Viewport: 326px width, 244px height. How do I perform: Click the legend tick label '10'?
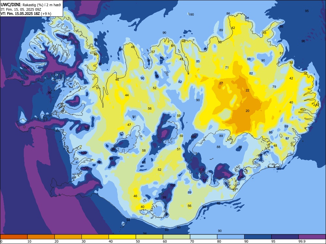click(29, 241)
